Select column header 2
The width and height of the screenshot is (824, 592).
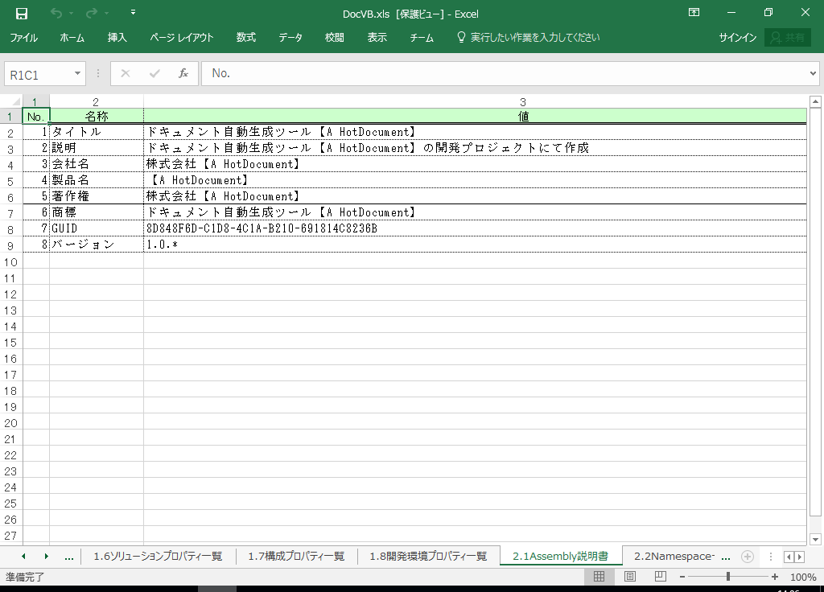(x=97, y=102)
